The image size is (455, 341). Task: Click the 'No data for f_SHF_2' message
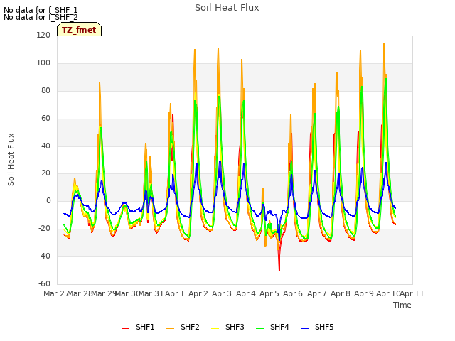41,17
